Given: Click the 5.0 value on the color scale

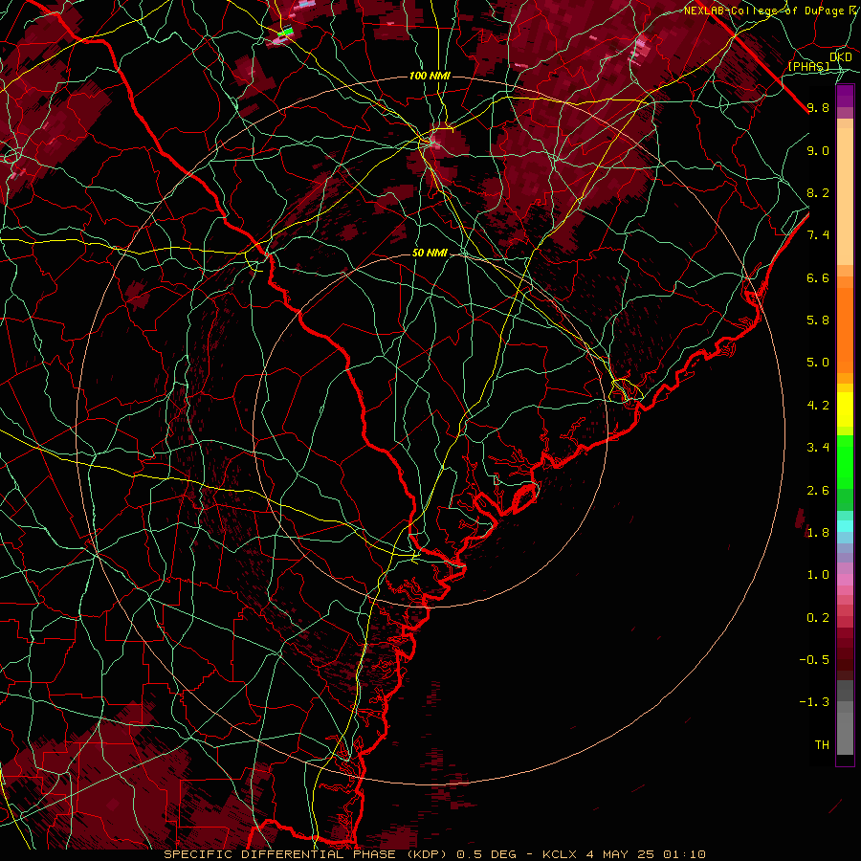Looking at the screenshot, I should click(x=818, y=363).
